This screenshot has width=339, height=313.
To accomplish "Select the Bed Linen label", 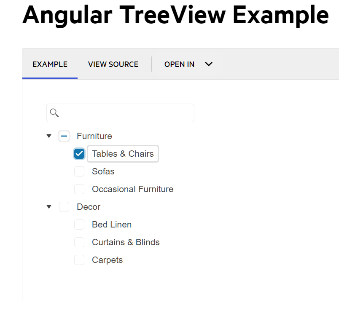I will (x=112, y=225).
